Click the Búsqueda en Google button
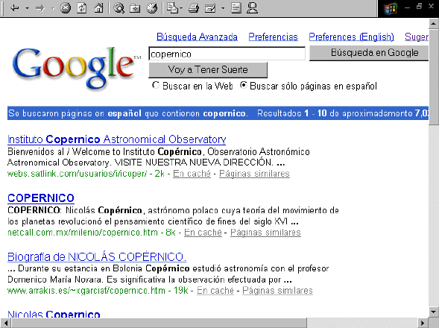Viewport: 439px width, 328px height. 369,53
